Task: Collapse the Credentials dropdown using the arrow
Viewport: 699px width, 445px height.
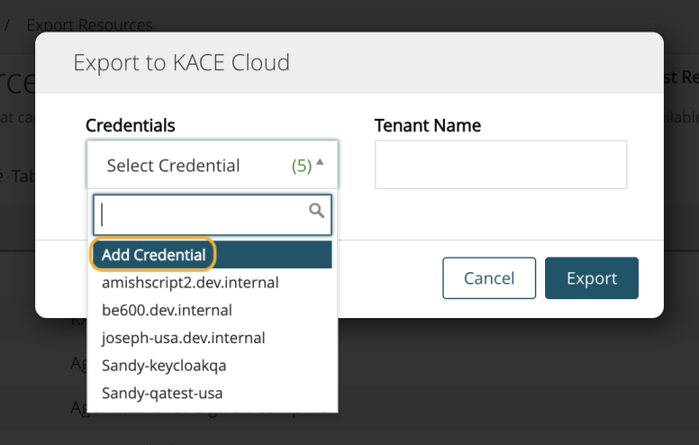Action: click(x=322, y=163)
